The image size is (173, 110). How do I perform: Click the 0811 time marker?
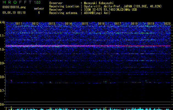click(19, 24)
